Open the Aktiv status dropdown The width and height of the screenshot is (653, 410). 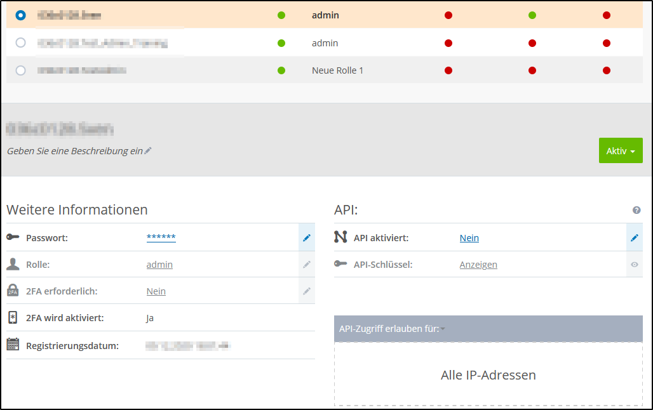tap(621, 150)
